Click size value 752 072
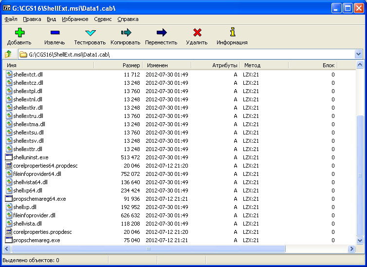Image resolution: width=367 pixels, height=267 pixels. (x=130, y=174)
